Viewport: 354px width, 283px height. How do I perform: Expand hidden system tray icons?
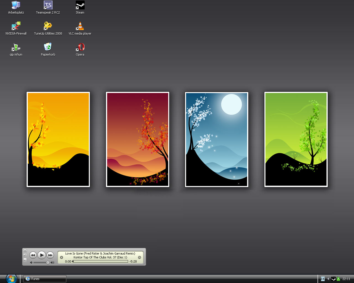click(x=328, y=279)
